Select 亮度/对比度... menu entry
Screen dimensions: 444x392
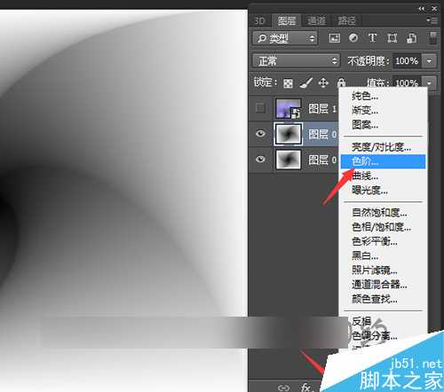point(383,147)
